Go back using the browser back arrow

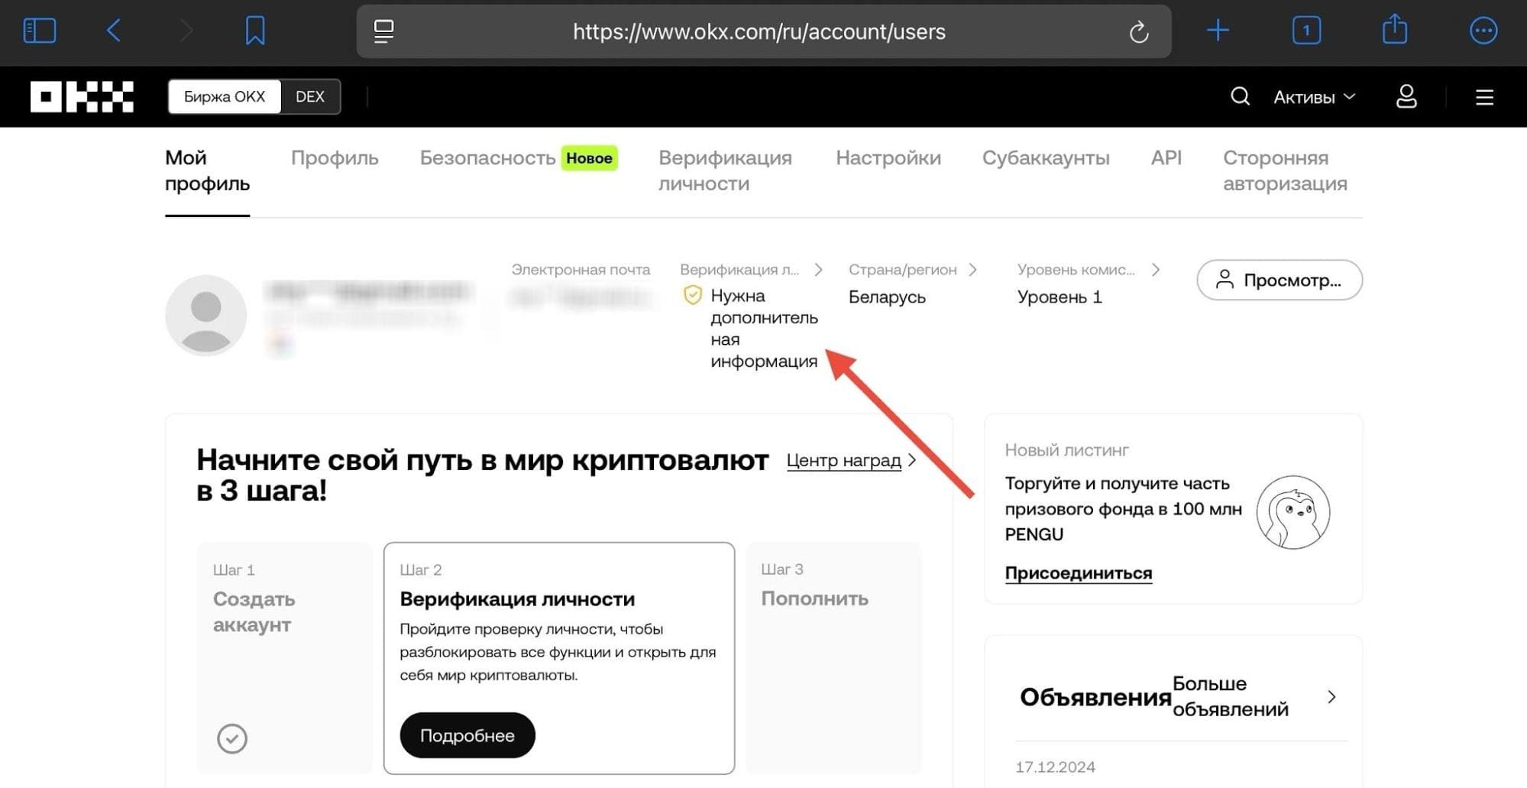click(114, 31)
